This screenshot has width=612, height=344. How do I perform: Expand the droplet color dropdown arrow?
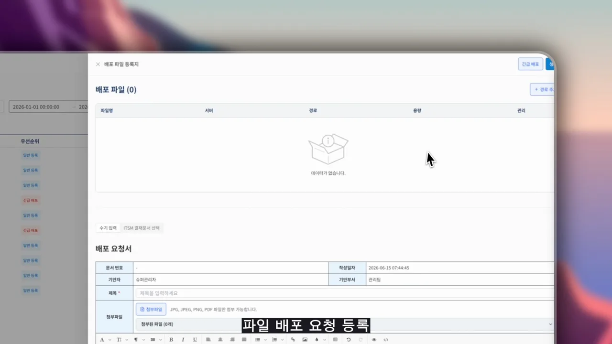pos(325,340)
